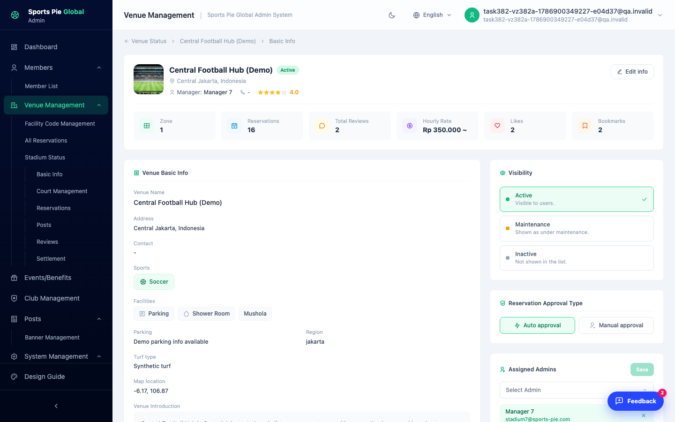Open Facility Code Management menu item

tap(60, 124)
